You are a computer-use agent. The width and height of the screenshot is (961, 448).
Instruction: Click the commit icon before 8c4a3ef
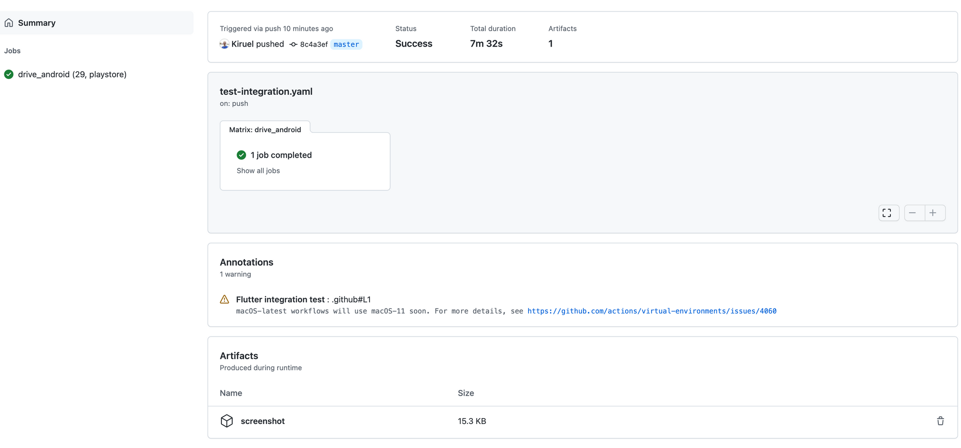point(293,44)
